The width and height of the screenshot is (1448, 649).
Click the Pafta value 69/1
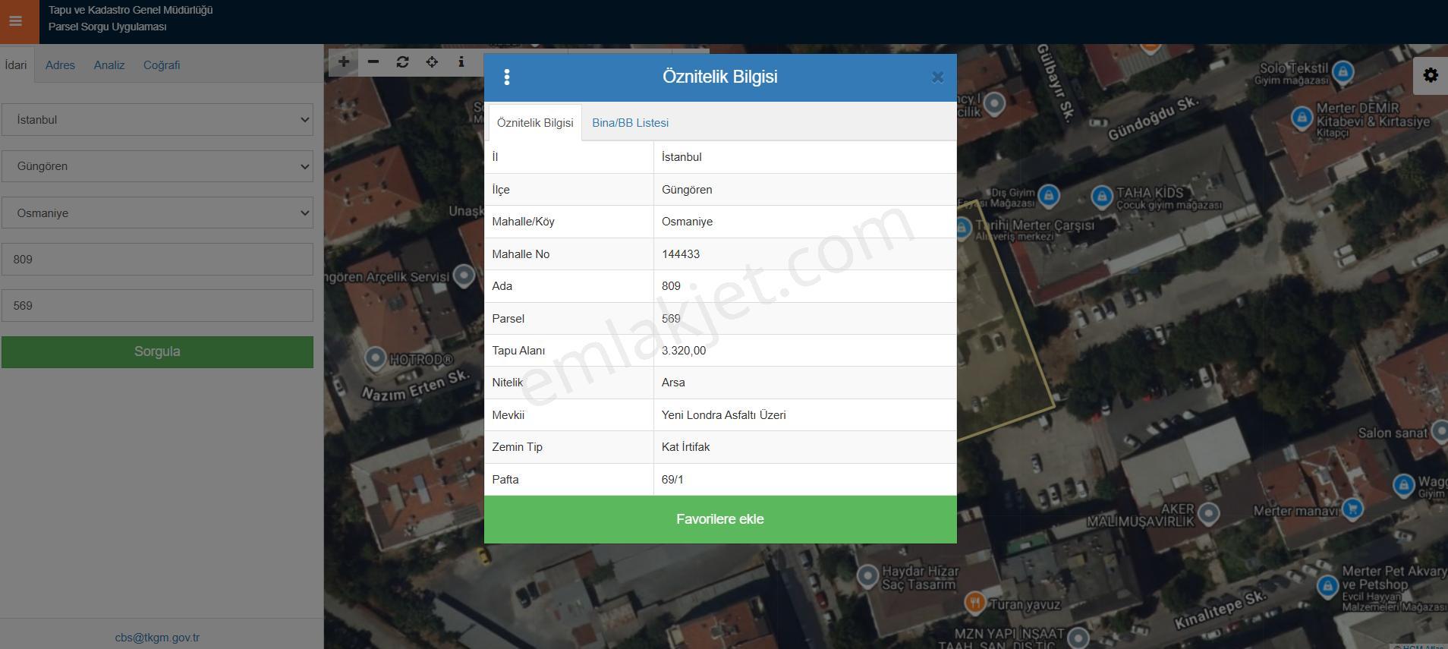[672, 480]
